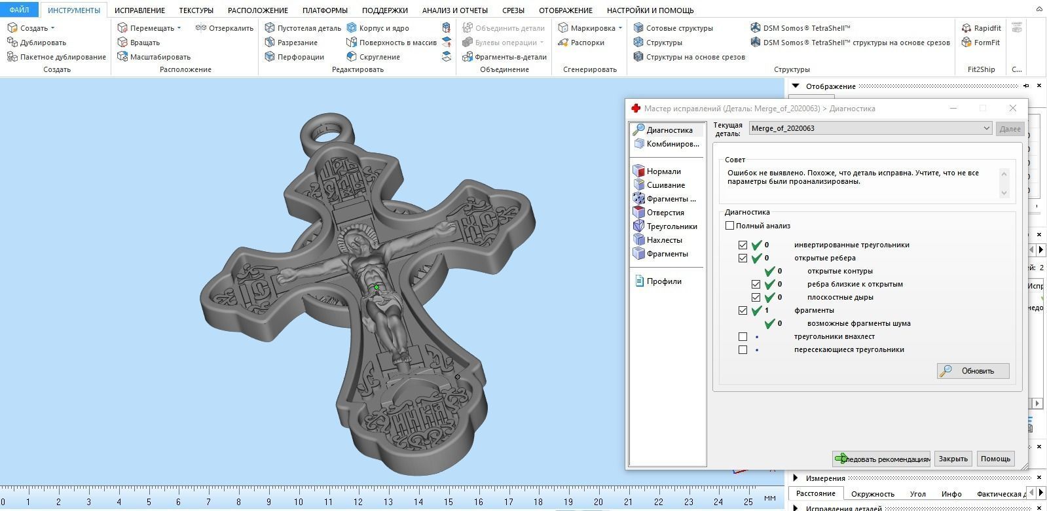Click the Отзеркалить tool
The width and height of the screenshot is (1047, 511).
pos(224,28)
